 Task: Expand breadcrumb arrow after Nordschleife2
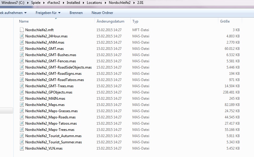tap(134, 3)
